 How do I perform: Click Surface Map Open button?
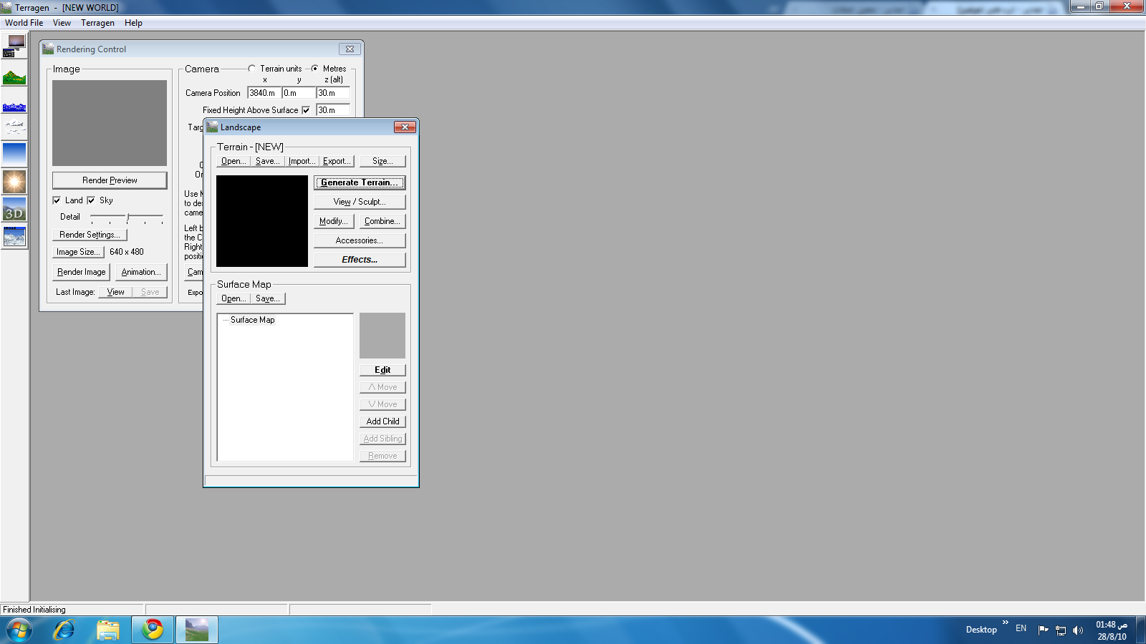click(233, 298)
